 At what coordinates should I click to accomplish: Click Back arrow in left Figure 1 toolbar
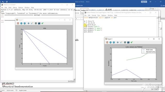click(x=21, y=23)
